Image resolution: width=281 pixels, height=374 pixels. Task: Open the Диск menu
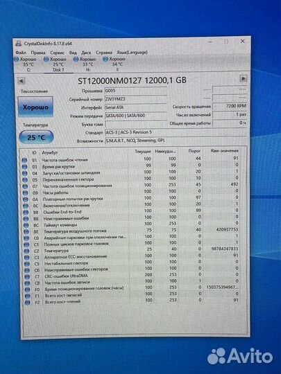point(86,53)
